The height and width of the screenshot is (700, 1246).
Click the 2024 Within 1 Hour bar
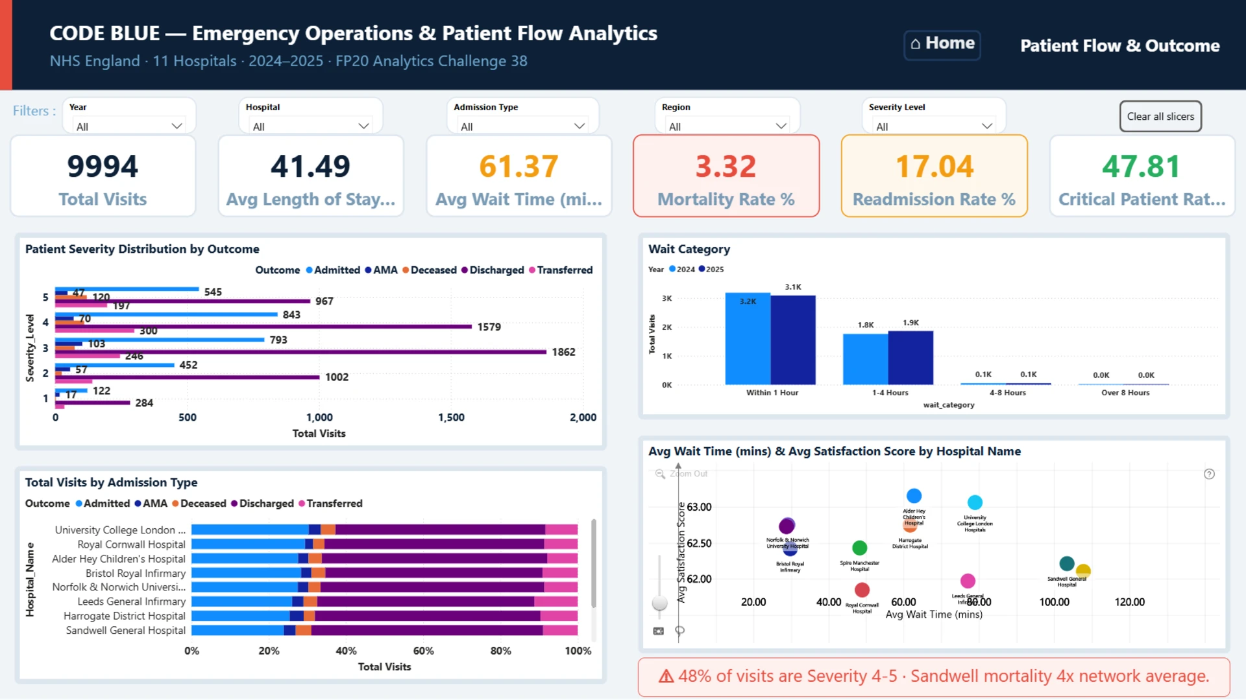point(748,339)
